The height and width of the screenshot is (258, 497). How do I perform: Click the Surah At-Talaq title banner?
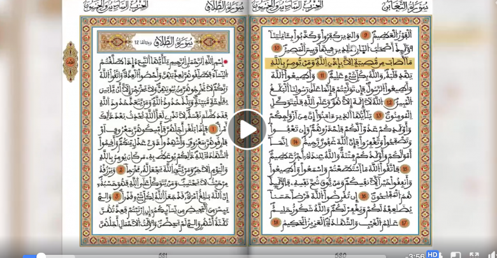pos(163,41)
